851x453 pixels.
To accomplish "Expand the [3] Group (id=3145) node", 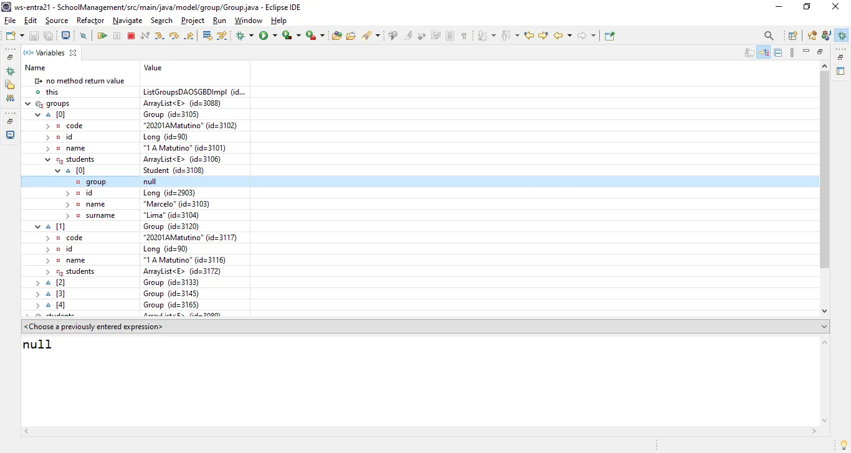I will 38,294.
